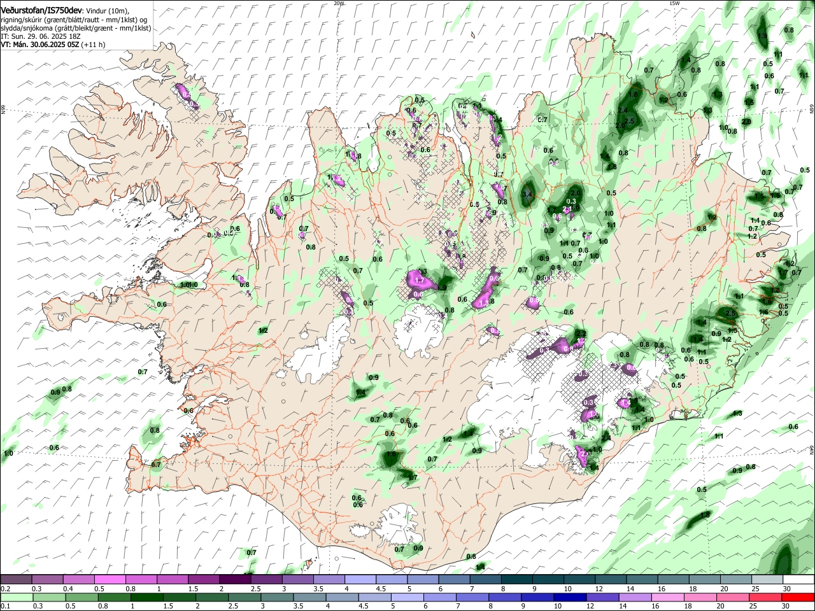Select lower legend swatch between 2.5 and 3
Viewport: 815px width, 611px height.
click(244, 597)
